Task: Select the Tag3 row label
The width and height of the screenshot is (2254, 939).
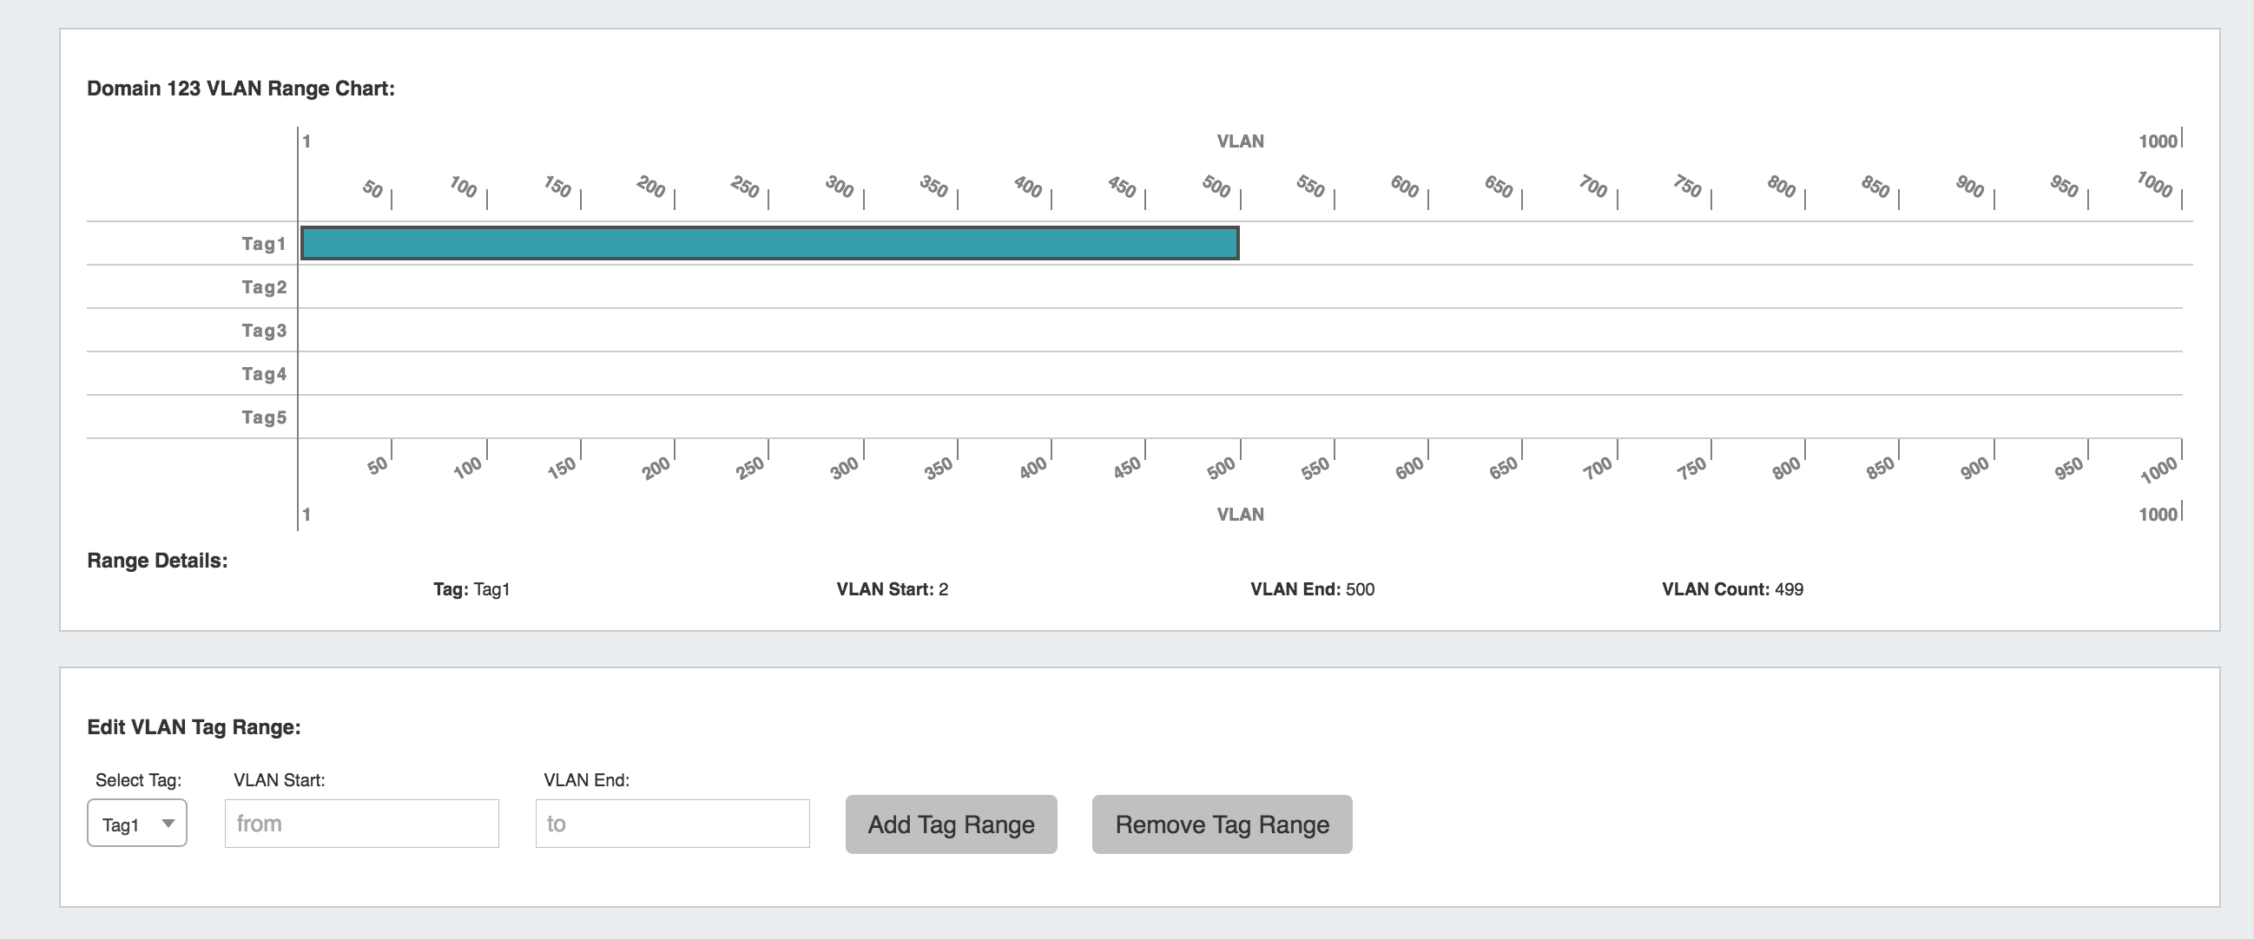Action: point(263,331)
